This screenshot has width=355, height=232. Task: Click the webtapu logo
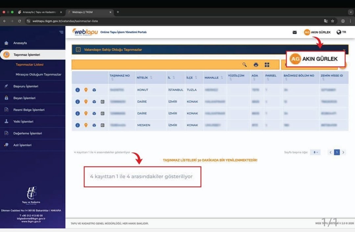tap(85, 32)
